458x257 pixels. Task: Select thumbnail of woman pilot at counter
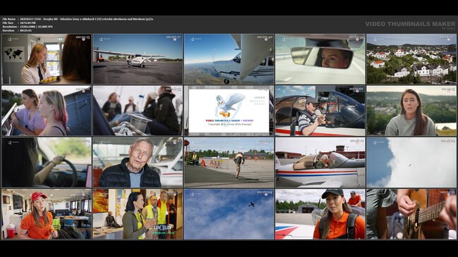(47, 59)
